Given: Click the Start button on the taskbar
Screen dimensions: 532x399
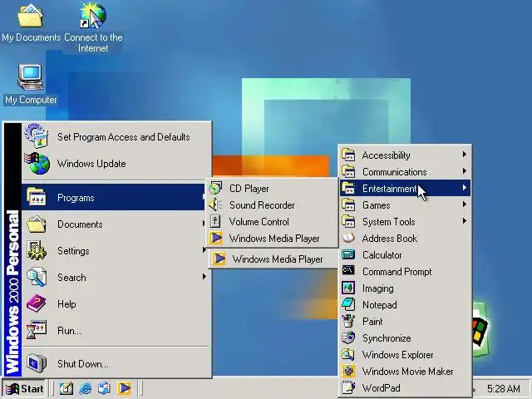Looking at the screenshot, I should [24, 388].
